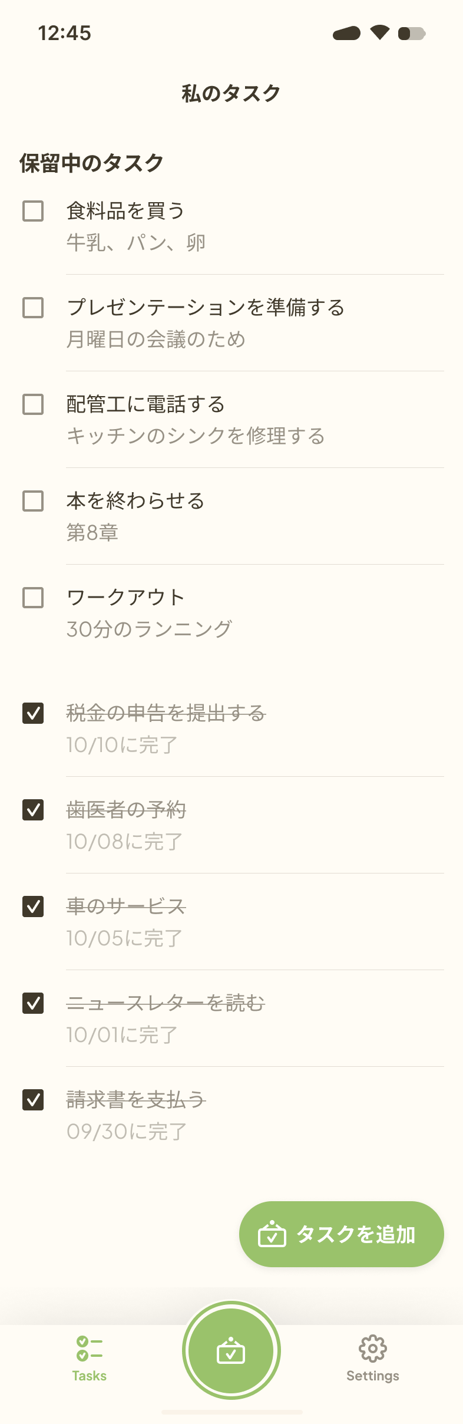Check off the 食料品を買う task

click(32, 210)
